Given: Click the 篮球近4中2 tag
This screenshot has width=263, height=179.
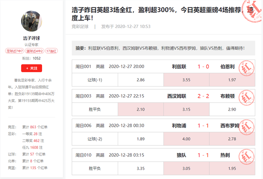Looking at the screenshot, I should coord(34,51).
